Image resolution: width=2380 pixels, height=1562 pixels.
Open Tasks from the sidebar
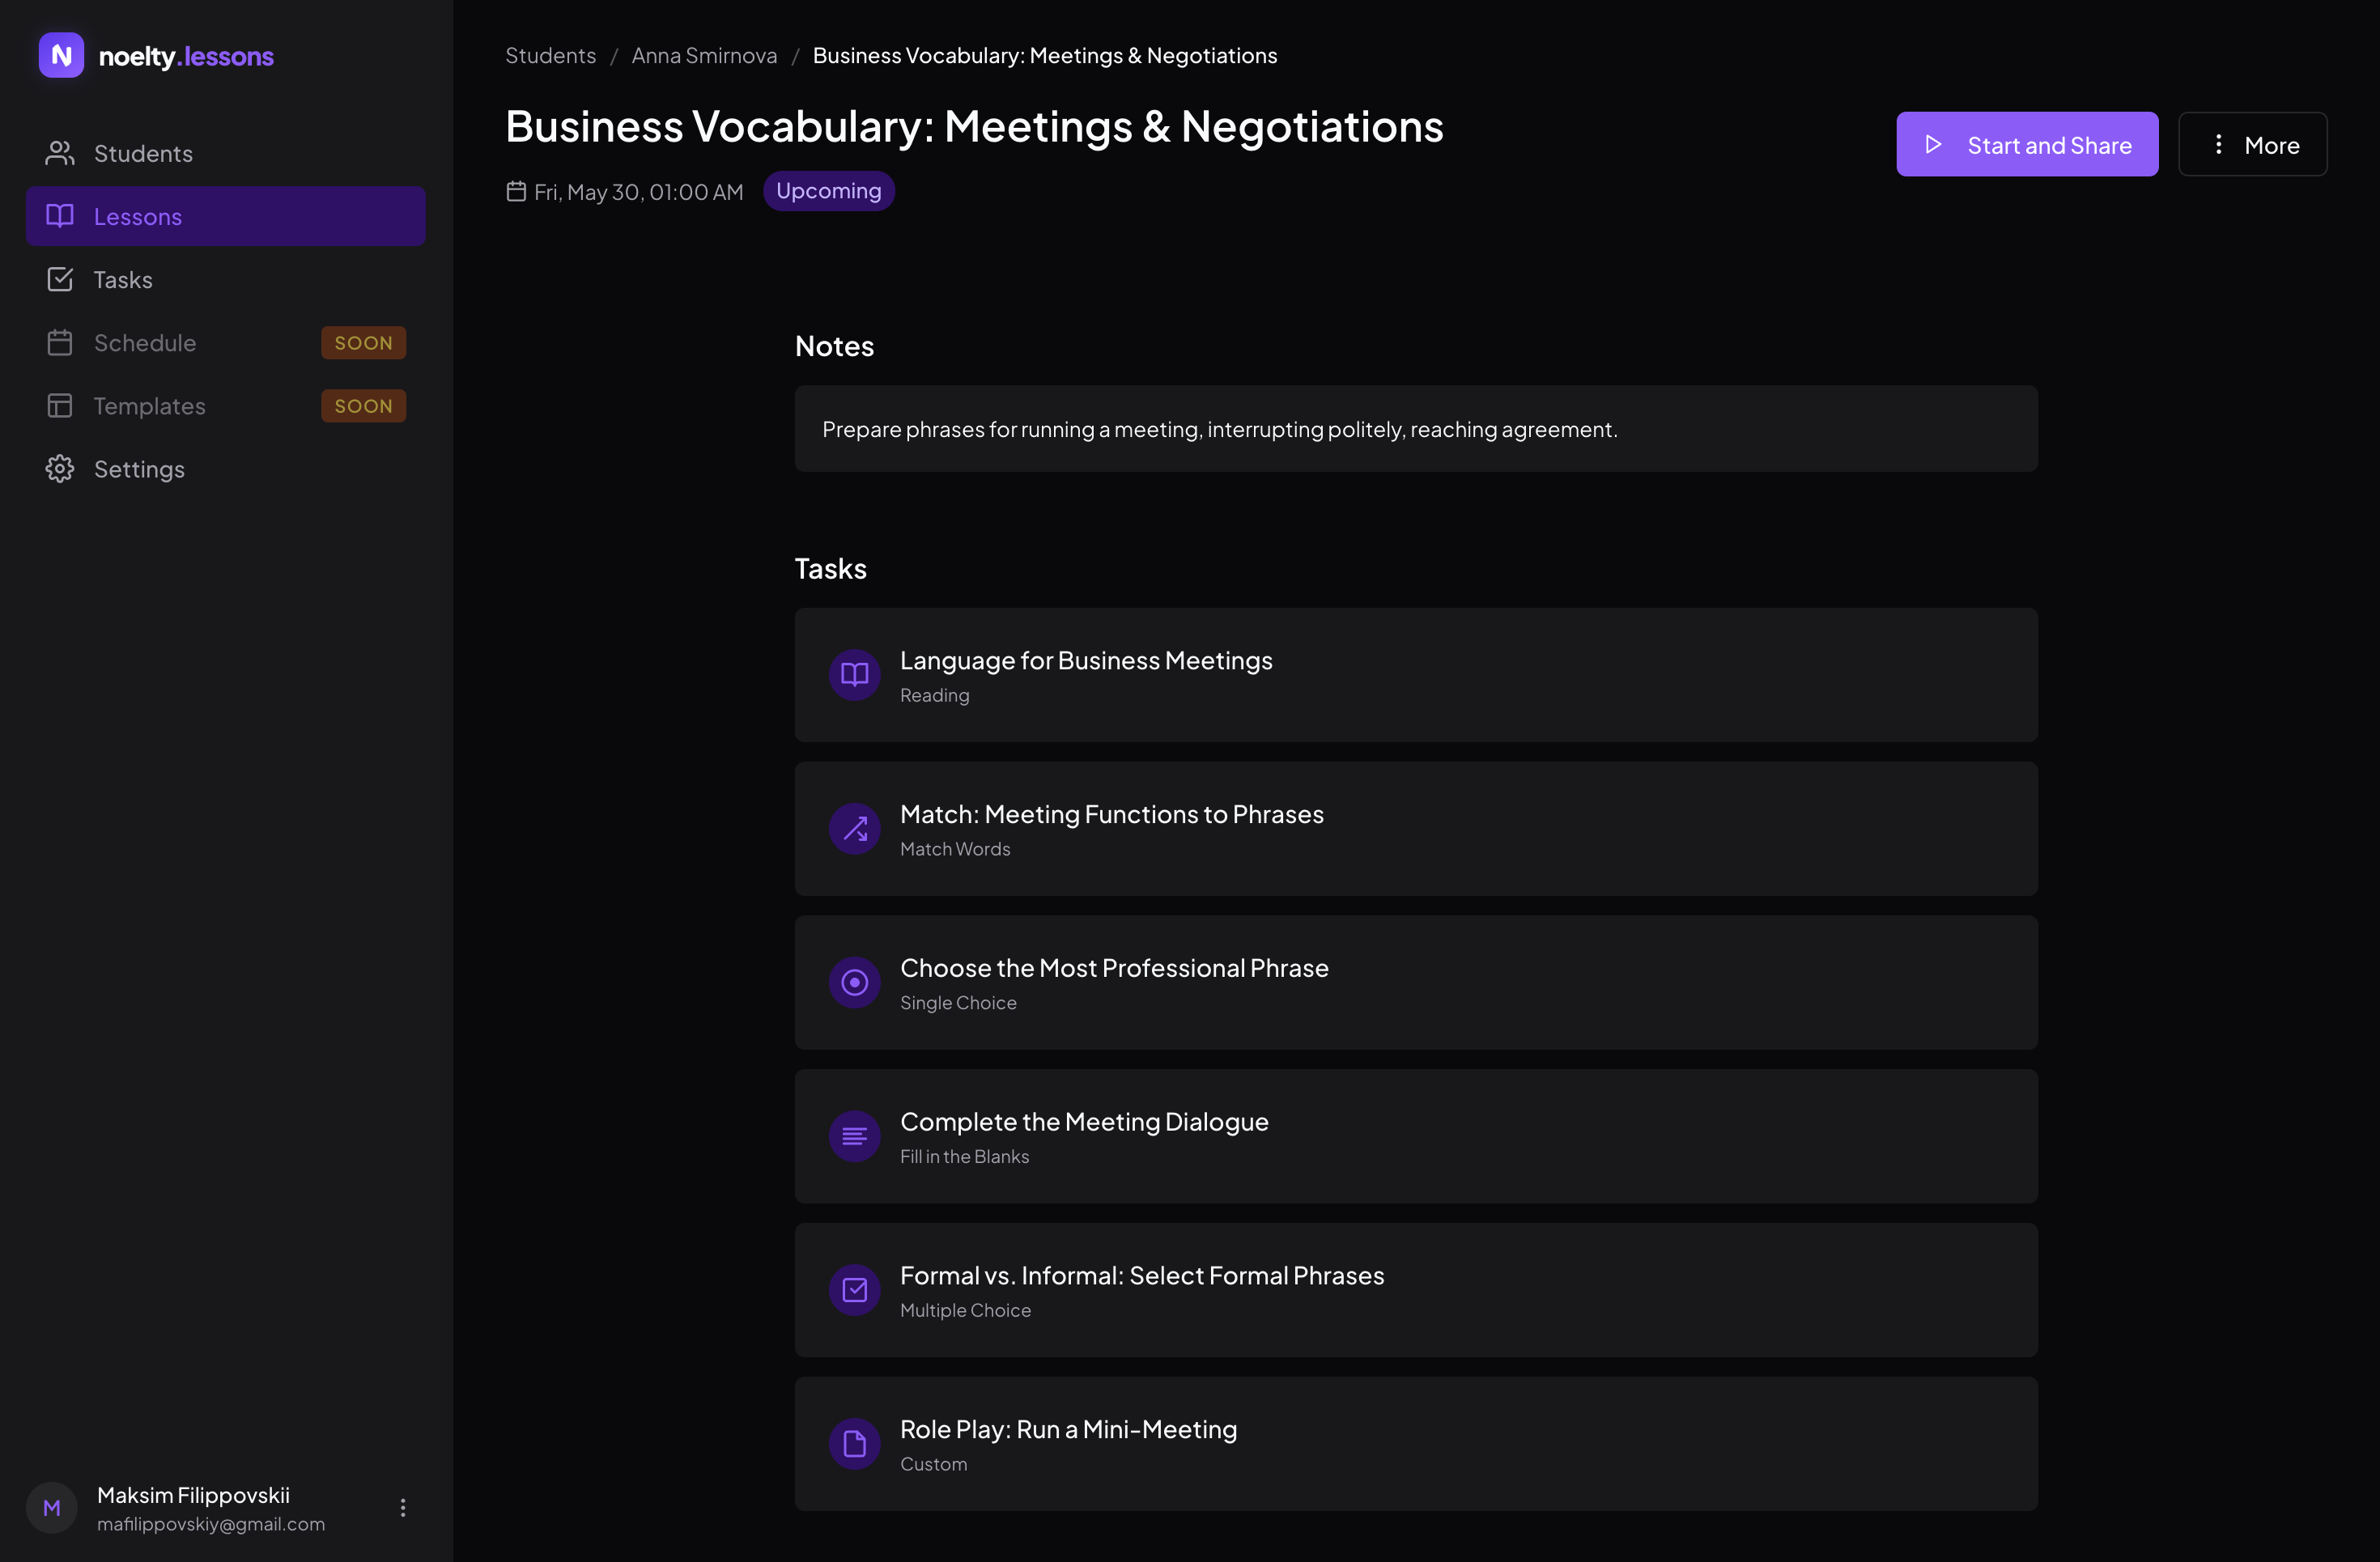coord(226,279)
